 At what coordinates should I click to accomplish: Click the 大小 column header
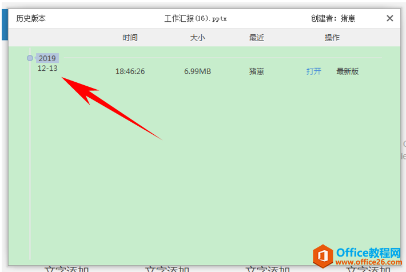(197, 38)
